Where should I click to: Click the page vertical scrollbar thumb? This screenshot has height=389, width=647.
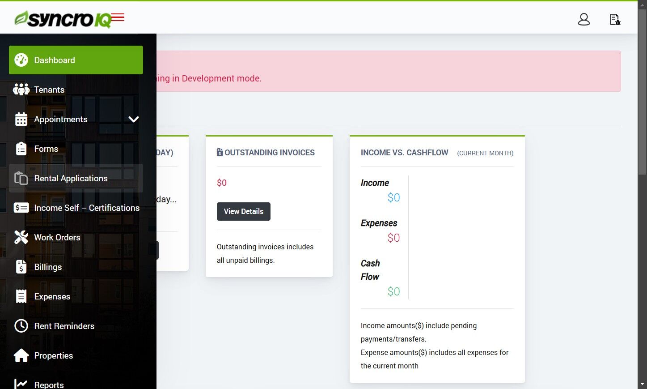coord(642,92)
